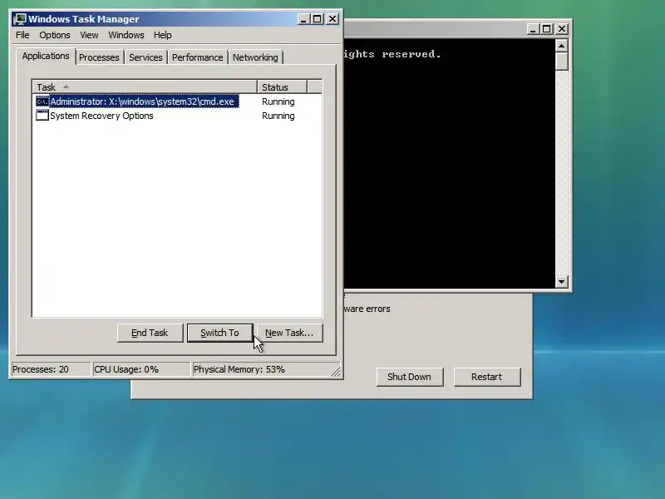
Task: Open the File menu
Action: [22, 35]
